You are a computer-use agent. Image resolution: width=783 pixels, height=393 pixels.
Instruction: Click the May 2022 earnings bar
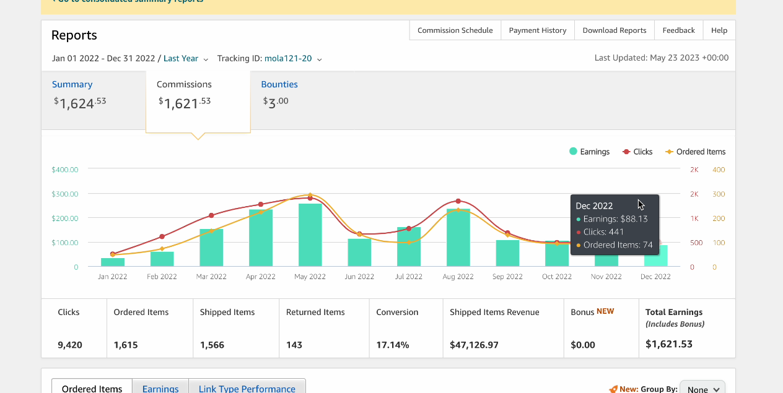click(310, 235)
